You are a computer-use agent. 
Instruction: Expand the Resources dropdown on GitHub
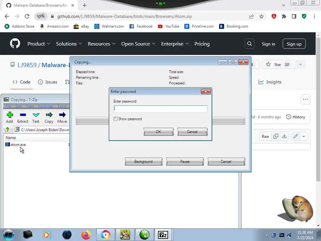pyautogui.click(x=102, y=44)
